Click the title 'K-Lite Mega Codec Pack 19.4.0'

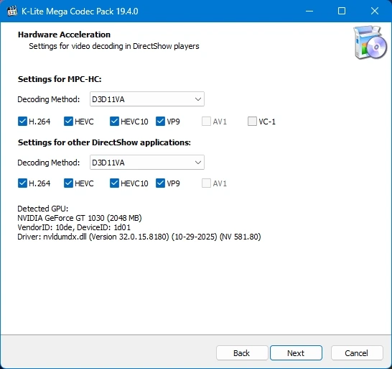click(x=80, y=12)
